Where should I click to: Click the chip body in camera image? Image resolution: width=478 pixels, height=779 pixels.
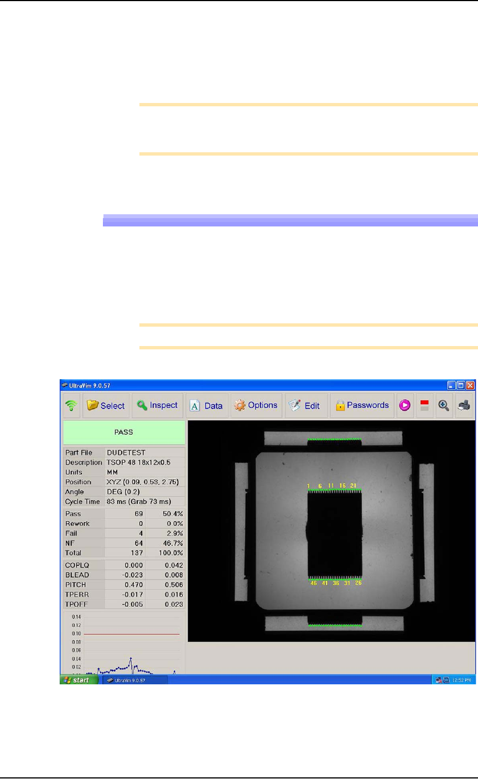pyautogui.click(x=335, y=535)
